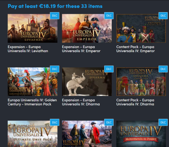This screenshot has width=169, height=147.
Task: Select the Emperor Content Pack artwork
Action: click(141, 28)
